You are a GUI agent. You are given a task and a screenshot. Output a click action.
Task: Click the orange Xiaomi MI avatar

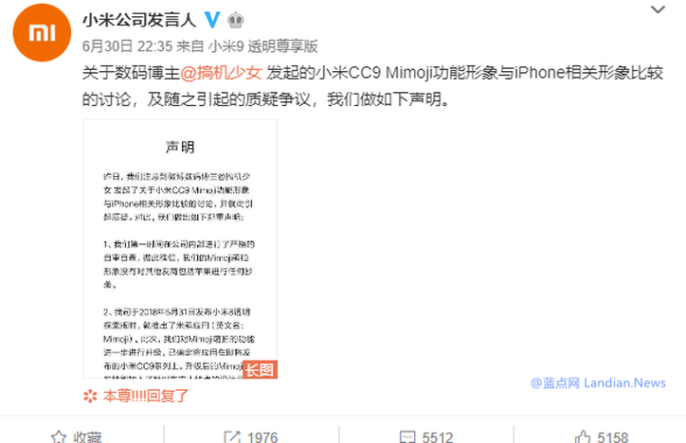coord(42,33)
